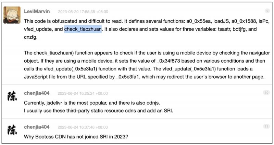Open chenjia404's avatar beside the Bootcss question
The width and height of the screenshot is (274, 145).
(12, 130)
